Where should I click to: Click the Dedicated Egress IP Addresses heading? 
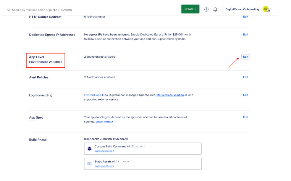click(52, 35)
